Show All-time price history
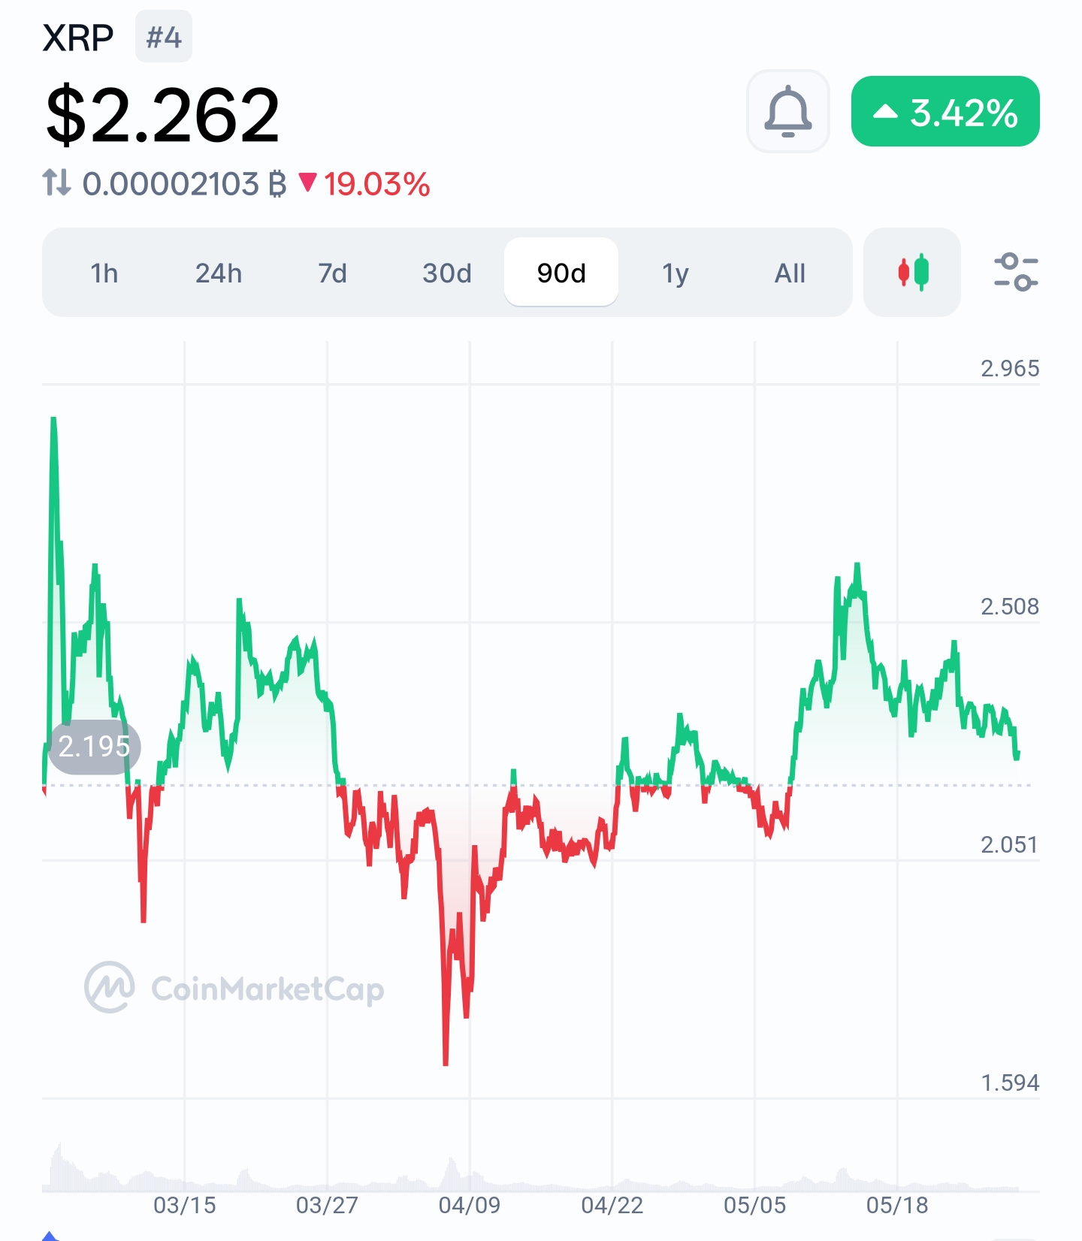This screenshot has height=1241, width=1082. pyautogui.click(x=790, y=273)
